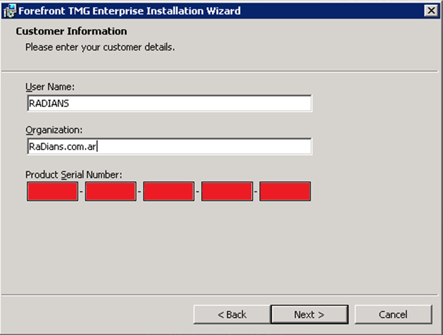Select the second serial number box
This screenshot has height=335, width=443.
(110, 191)
